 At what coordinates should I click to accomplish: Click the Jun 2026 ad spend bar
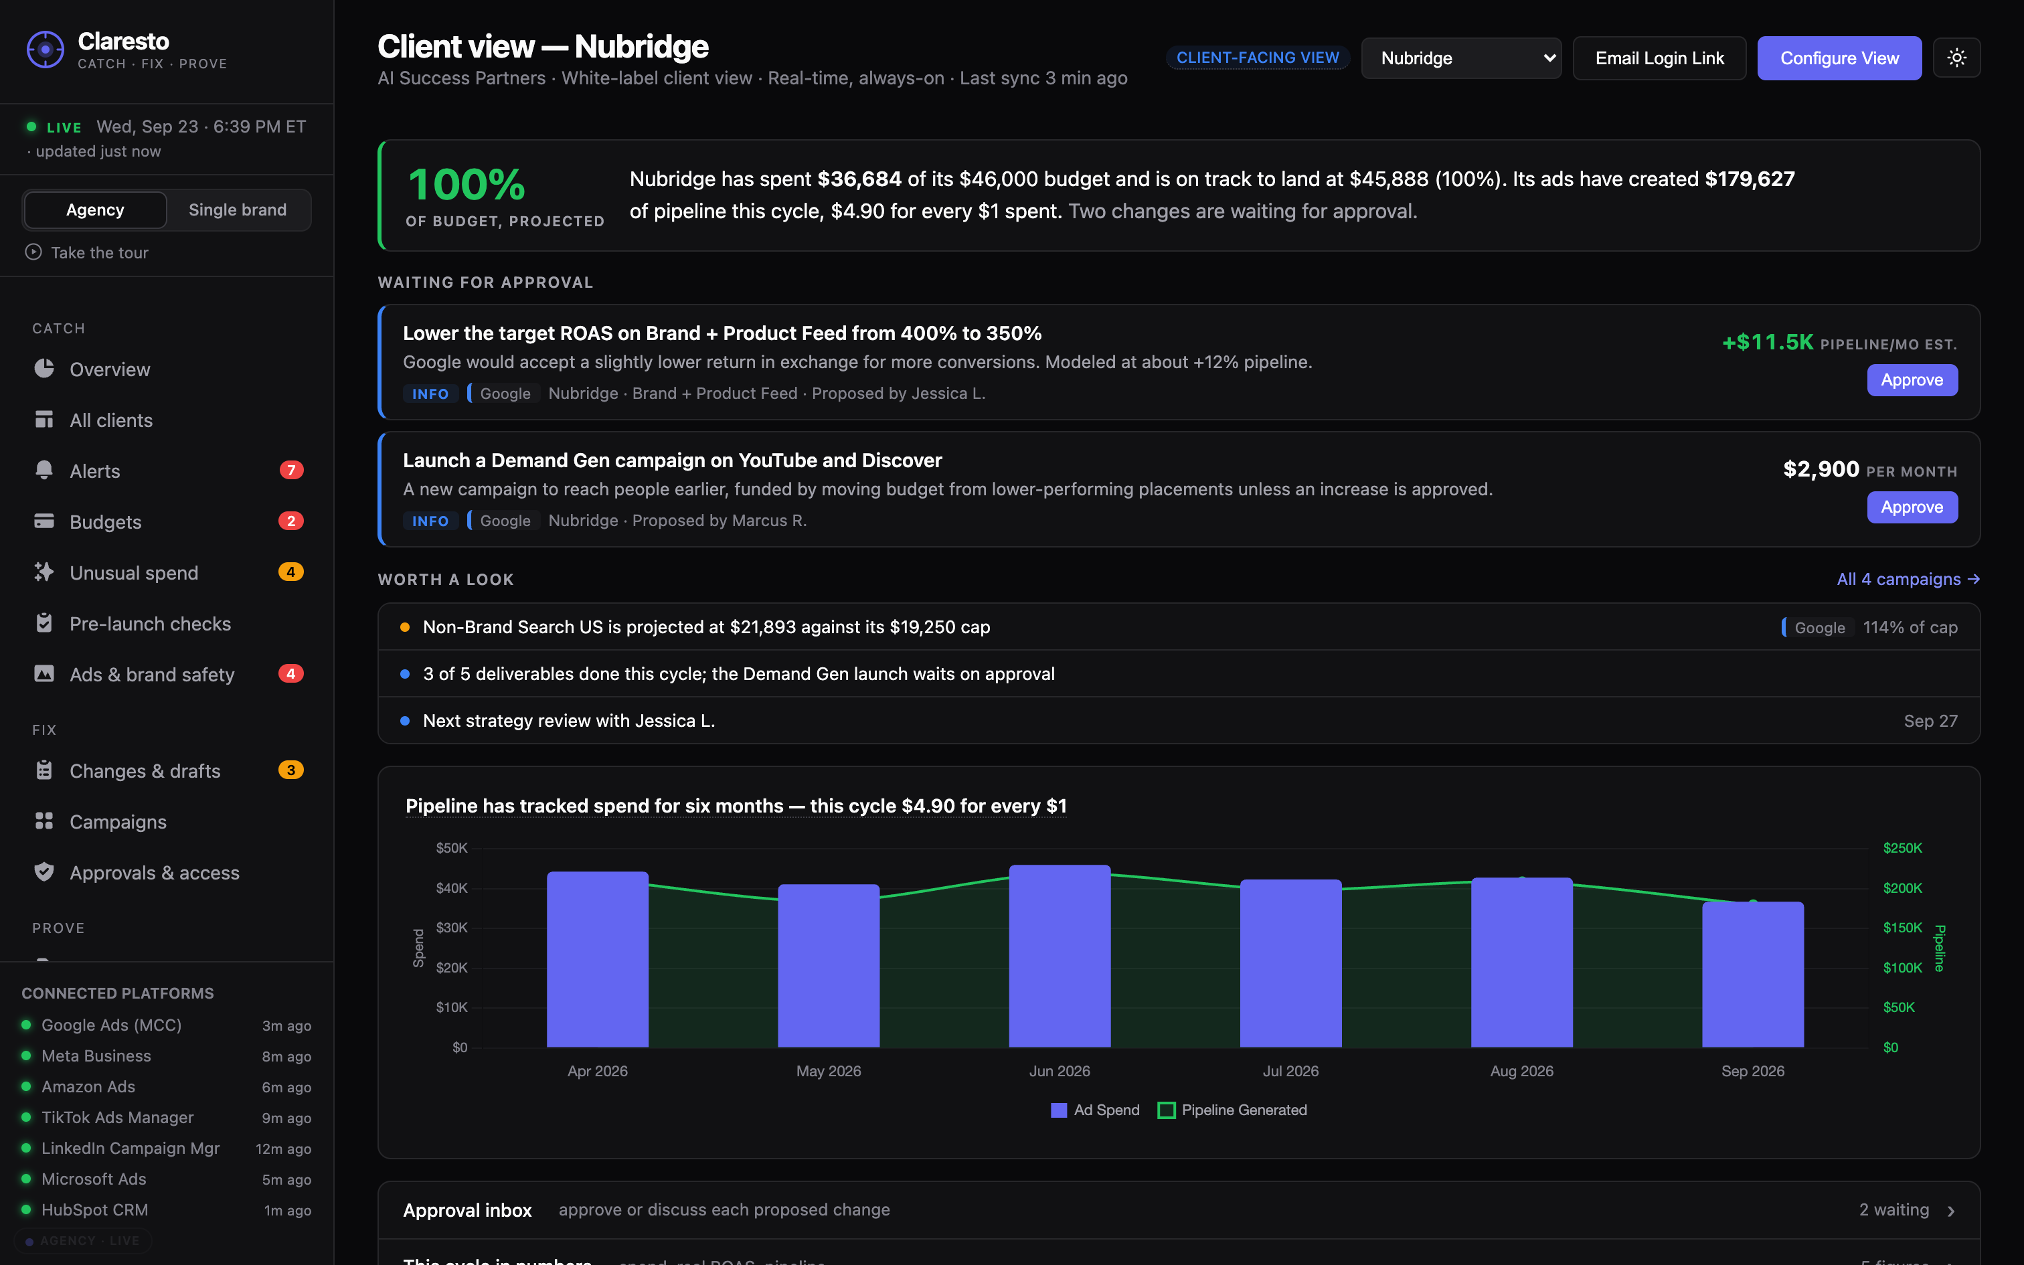pos(1060,956)
